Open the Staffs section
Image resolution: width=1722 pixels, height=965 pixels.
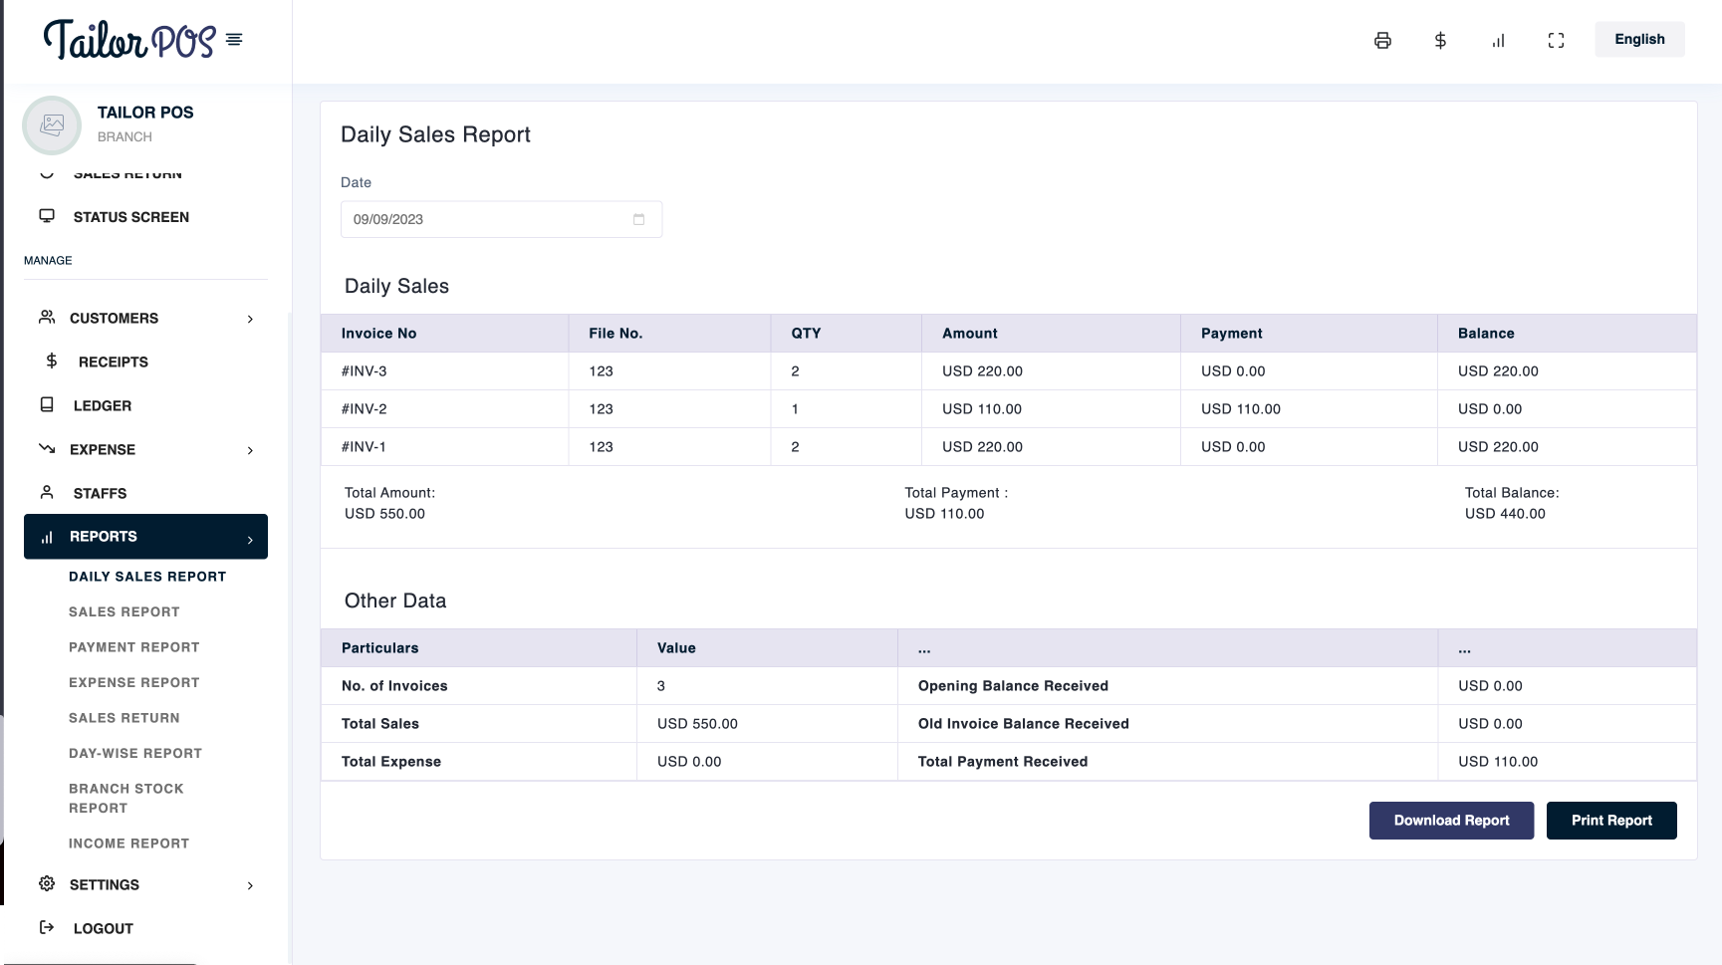[100, 493]
